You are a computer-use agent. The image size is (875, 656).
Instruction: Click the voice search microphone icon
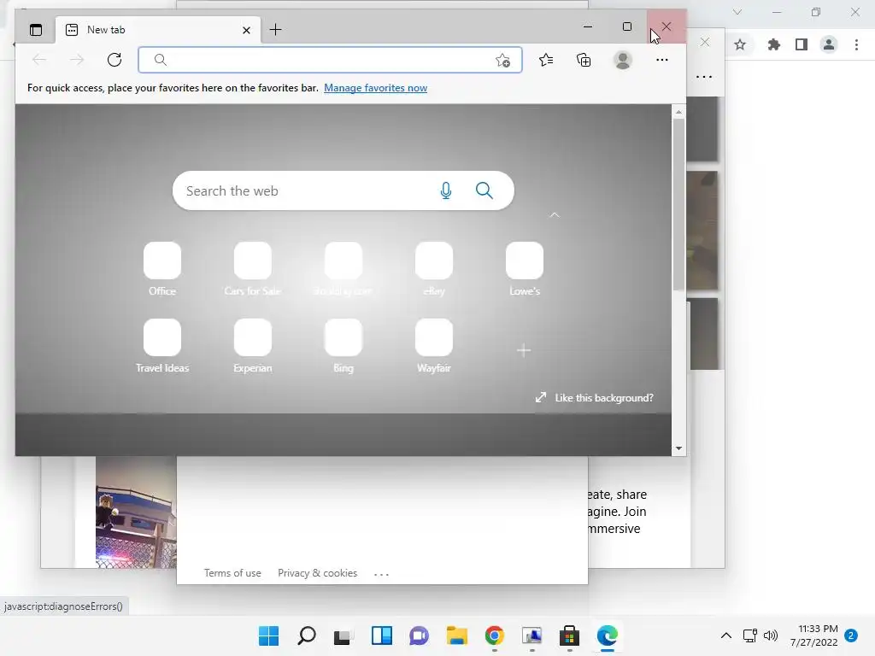click(446, 190)
